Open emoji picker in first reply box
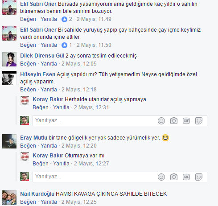This screenshot has height=206, width=218. coord(161,121)
